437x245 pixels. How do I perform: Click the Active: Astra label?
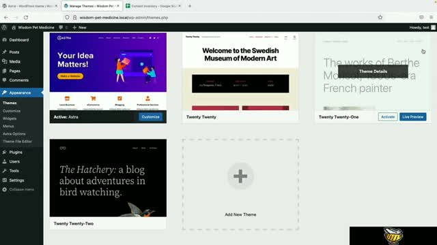(x=66, y=117)
